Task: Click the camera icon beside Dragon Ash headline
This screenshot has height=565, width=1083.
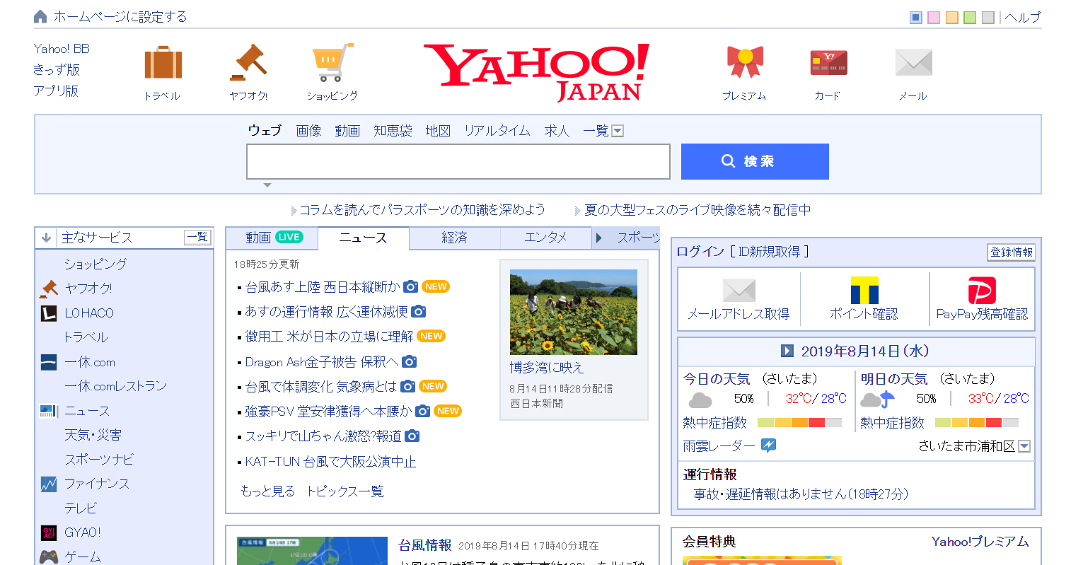Action: point(409,361)
